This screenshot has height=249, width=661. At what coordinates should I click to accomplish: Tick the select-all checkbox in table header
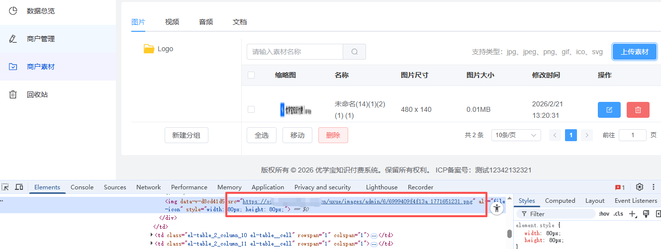coord(251,76)
